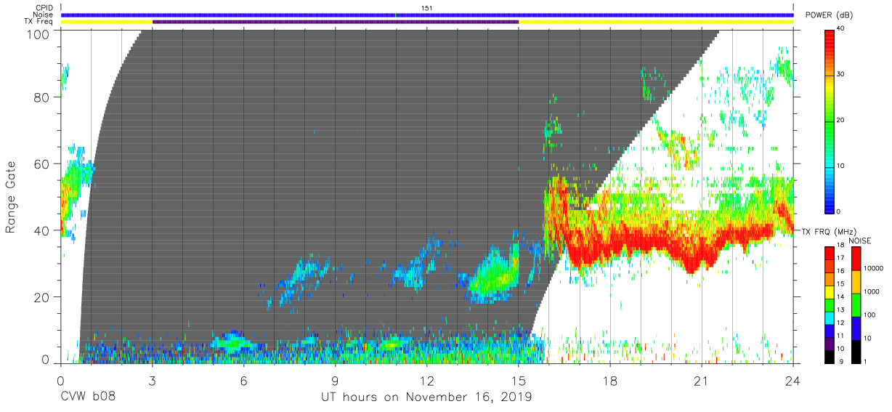Image resolution: width=892 pixels, height=412 pixels.
Task: Click the 100 label on the Range Gate axis
Action: click(38, 33)
